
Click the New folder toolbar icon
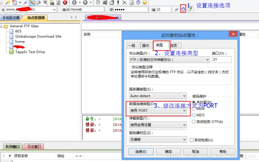tap(112, 2)
